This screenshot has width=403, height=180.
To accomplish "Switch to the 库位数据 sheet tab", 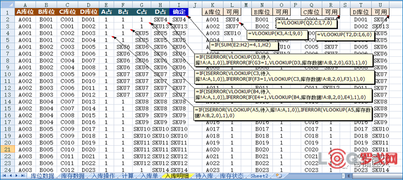I will tap(42, 176).
